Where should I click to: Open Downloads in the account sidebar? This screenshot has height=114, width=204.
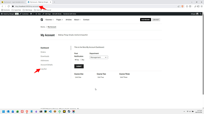pyautogui.click(x=45, y=56)
